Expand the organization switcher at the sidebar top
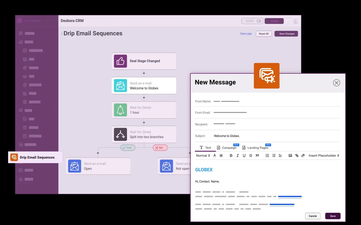Viewport: 361px width, 225px height. pyautogui.click(x=55, y=21)
